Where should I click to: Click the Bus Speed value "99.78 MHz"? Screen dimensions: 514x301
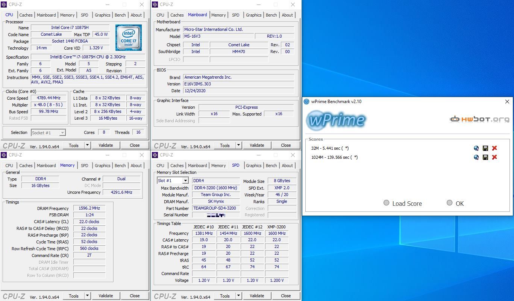pos(49,112)
